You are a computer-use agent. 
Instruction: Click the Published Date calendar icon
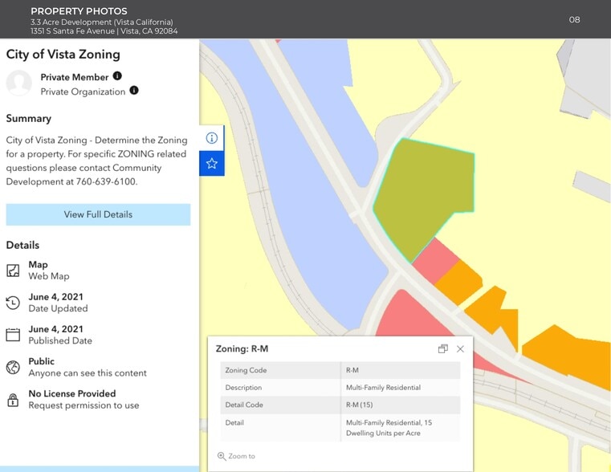pyautogui.click(x=13, y=335)
